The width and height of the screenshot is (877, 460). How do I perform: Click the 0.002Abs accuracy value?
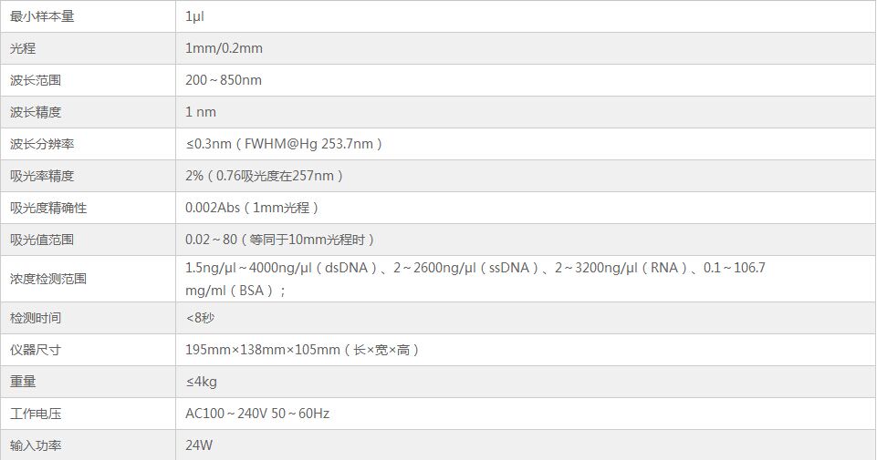click(212, 208)
